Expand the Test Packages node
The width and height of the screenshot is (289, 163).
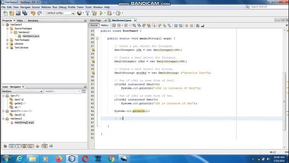tap(7, 40)
